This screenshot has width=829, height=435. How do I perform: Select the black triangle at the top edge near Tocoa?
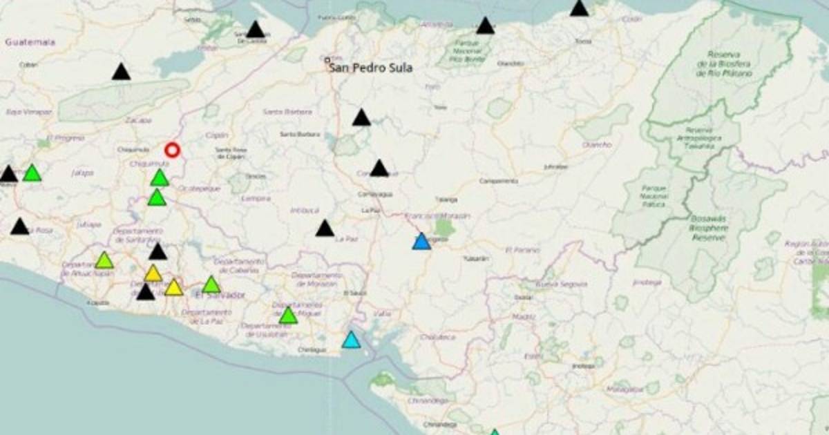pyautogui.click(x=579, y=9)
